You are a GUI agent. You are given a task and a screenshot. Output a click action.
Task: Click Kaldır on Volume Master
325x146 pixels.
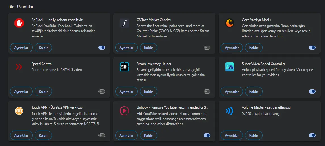click(254, 136)
